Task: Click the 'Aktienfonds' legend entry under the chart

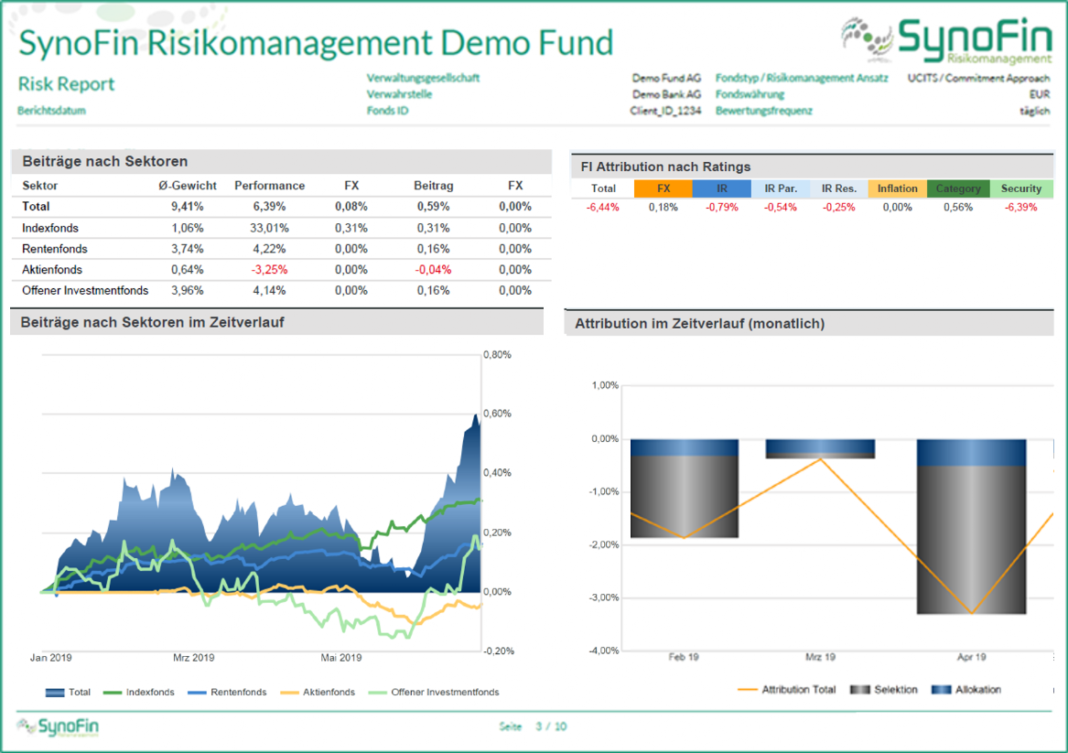Action: [318, 693]
